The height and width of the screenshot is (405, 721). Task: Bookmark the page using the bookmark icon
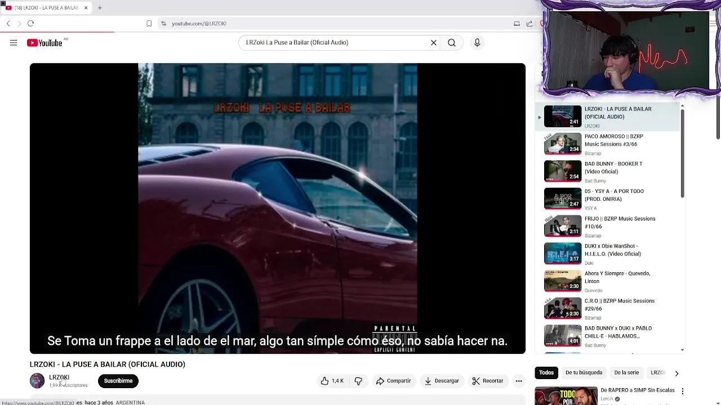(x=149, y=24)
